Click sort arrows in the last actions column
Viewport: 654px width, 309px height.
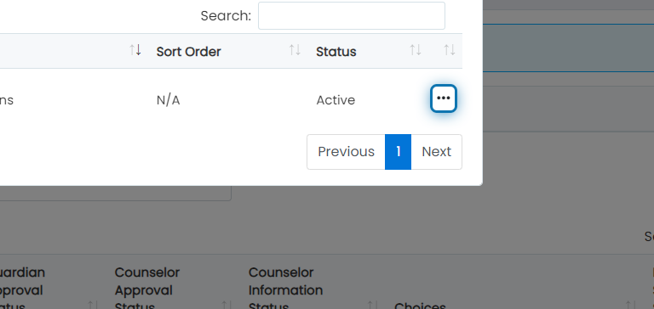pos(450,51)
